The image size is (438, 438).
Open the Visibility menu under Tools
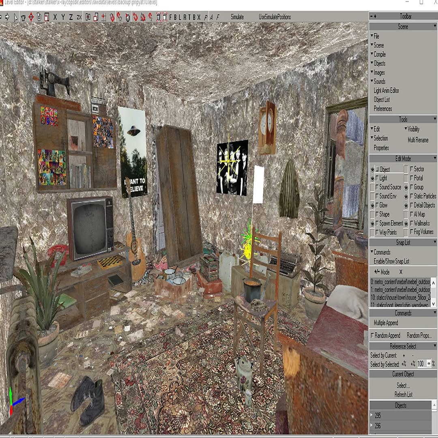tap(413, 129)
